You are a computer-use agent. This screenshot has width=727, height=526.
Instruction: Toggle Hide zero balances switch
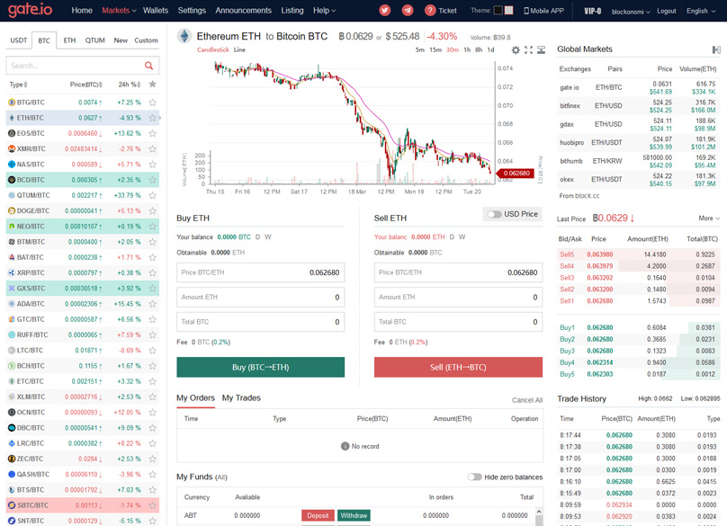coord(474,477)
